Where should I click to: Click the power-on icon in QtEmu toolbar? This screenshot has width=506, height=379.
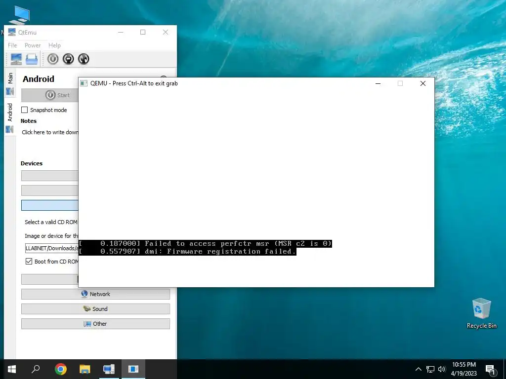pyautogui.click(x=53, y=59)
